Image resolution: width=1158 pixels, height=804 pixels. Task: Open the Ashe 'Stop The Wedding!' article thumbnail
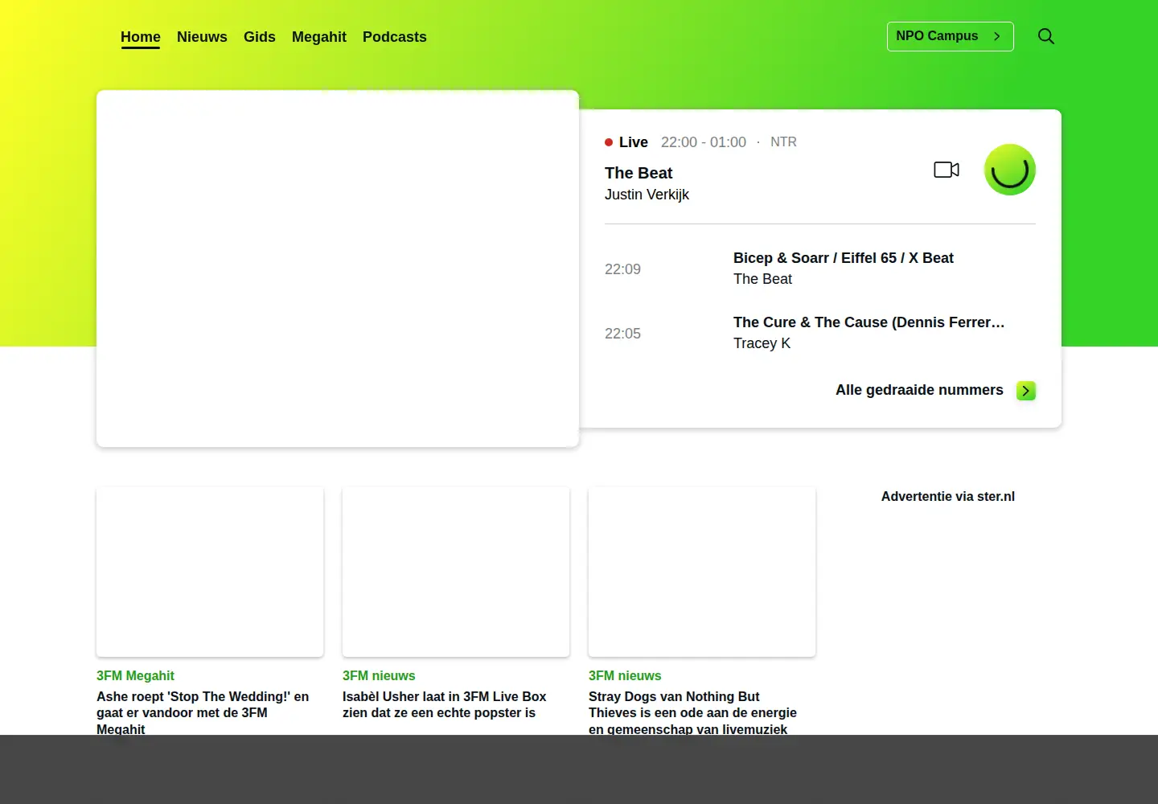coord(210,572)
